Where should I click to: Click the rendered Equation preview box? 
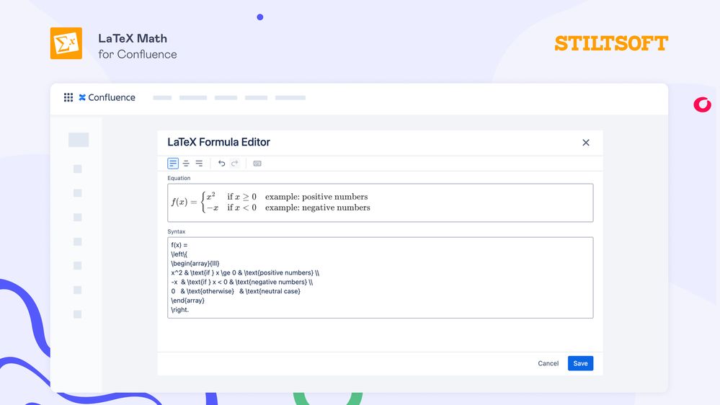click(380, 202)
